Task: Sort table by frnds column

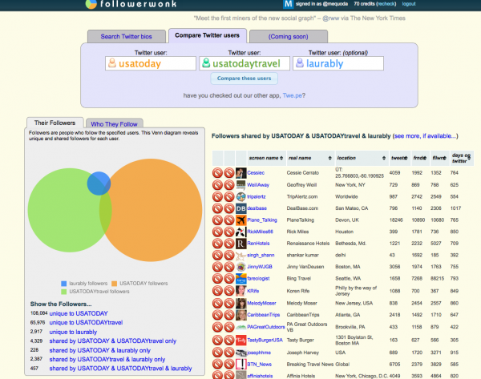Action: (420, 158)
